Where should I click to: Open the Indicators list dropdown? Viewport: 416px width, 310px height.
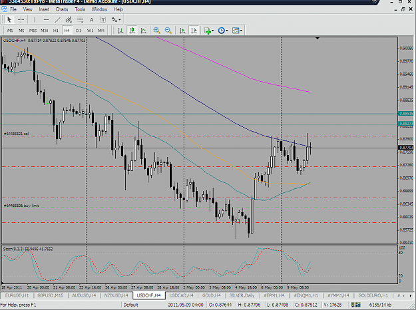pyautogui.click(x=209, y=31)
